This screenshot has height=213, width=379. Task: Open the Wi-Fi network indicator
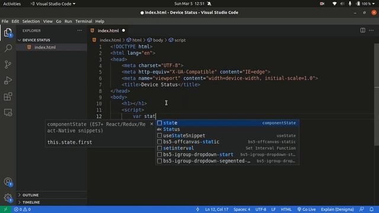pyautogui.click(x=334, y=4)
